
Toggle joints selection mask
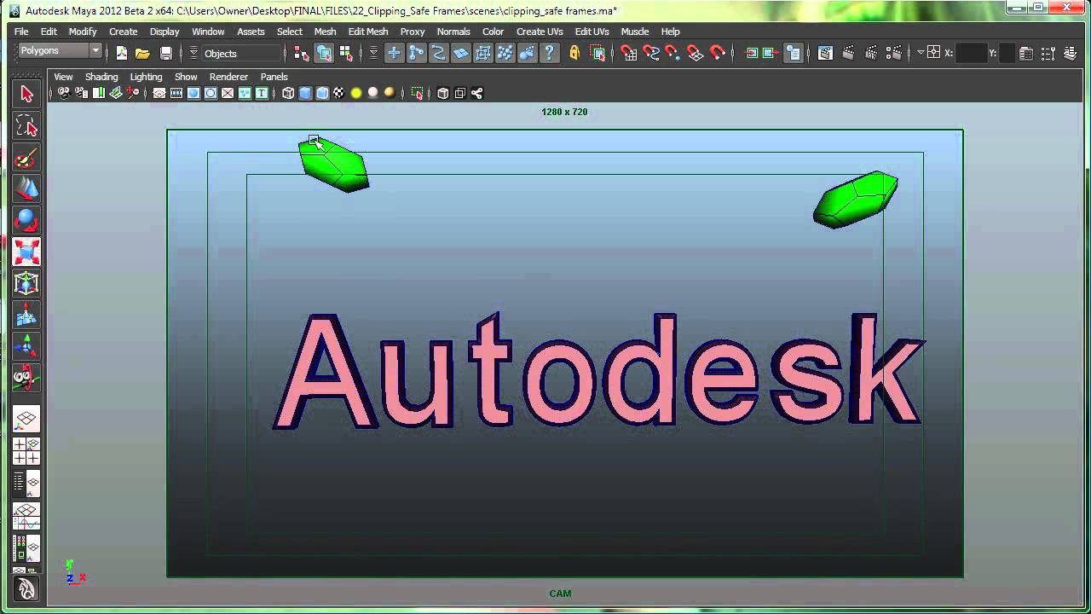pos(416,53)
